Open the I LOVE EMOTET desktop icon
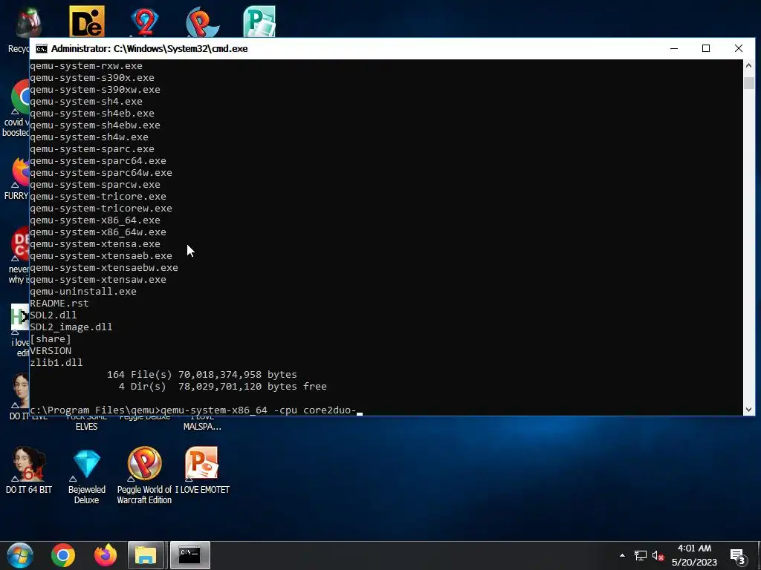The image size is (761, 570). 202,470
